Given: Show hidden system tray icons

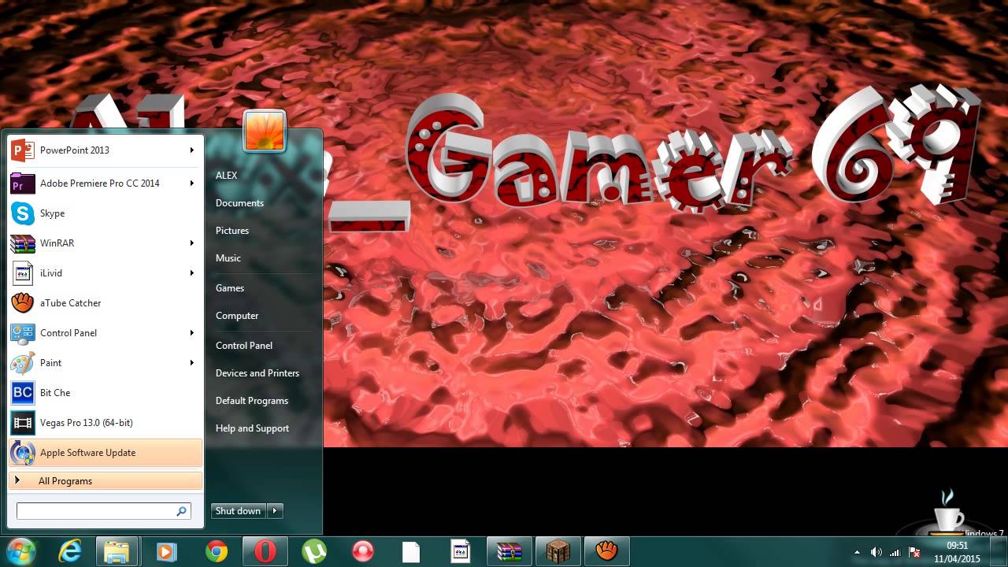Looking at the screenshot, I should point(857,552).
